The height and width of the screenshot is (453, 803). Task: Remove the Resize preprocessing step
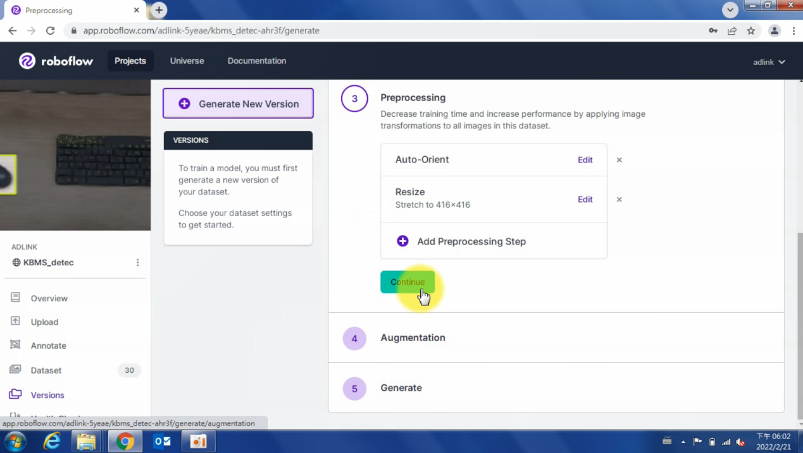point(619,200)
